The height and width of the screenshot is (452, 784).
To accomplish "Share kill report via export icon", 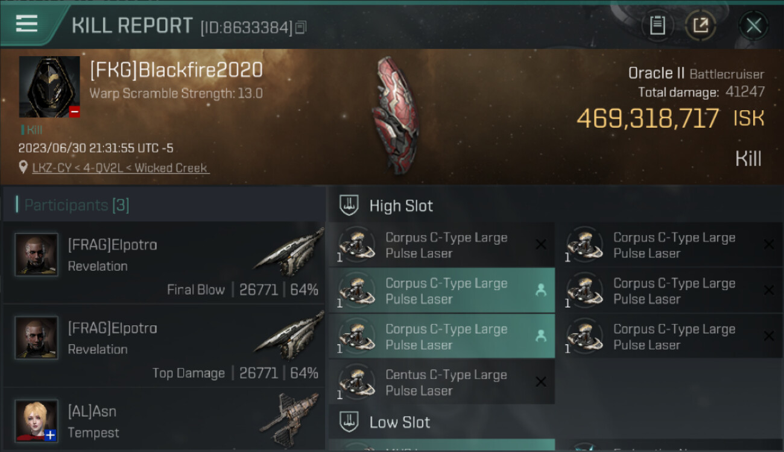I will point(700,25).
